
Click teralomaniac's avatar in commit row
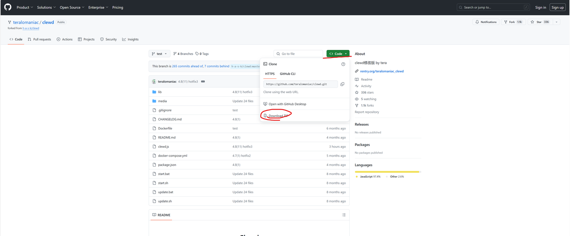tap(154, 81)
